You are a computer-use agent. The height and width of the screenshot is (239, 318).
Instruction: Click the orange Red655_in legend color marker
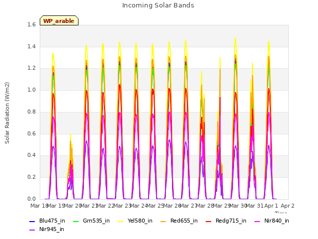pos(163,221)
